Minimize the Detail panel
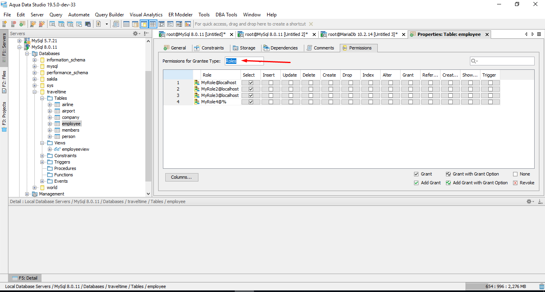 coord(540,201)
